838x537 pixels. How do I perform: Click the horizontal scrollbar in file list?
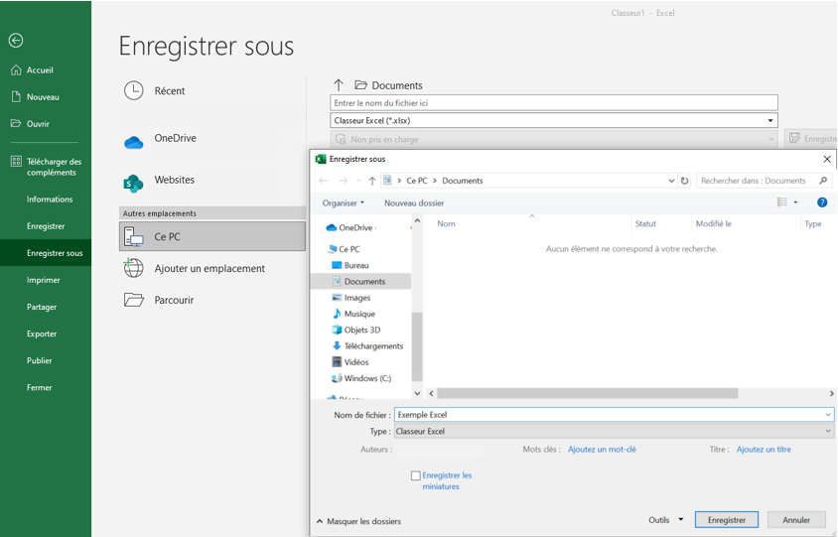point(588,393)
